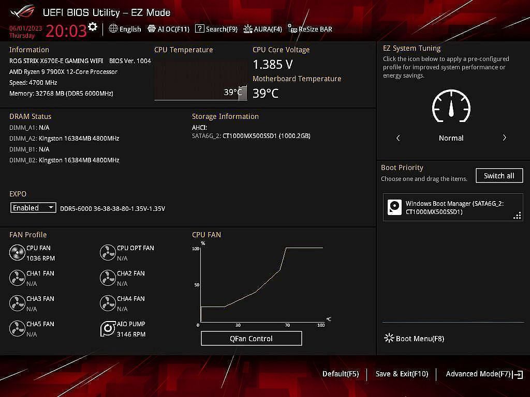The height and width of the screenshot is (397, 530).
Task: Click the Speed: 4700 MHz text
Action: (x=33, y=82)
